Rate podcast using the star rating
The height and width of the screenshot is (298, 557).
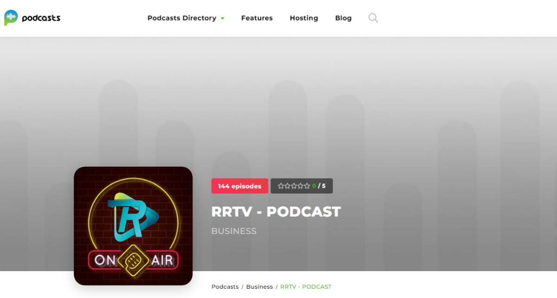coord(294,186)
